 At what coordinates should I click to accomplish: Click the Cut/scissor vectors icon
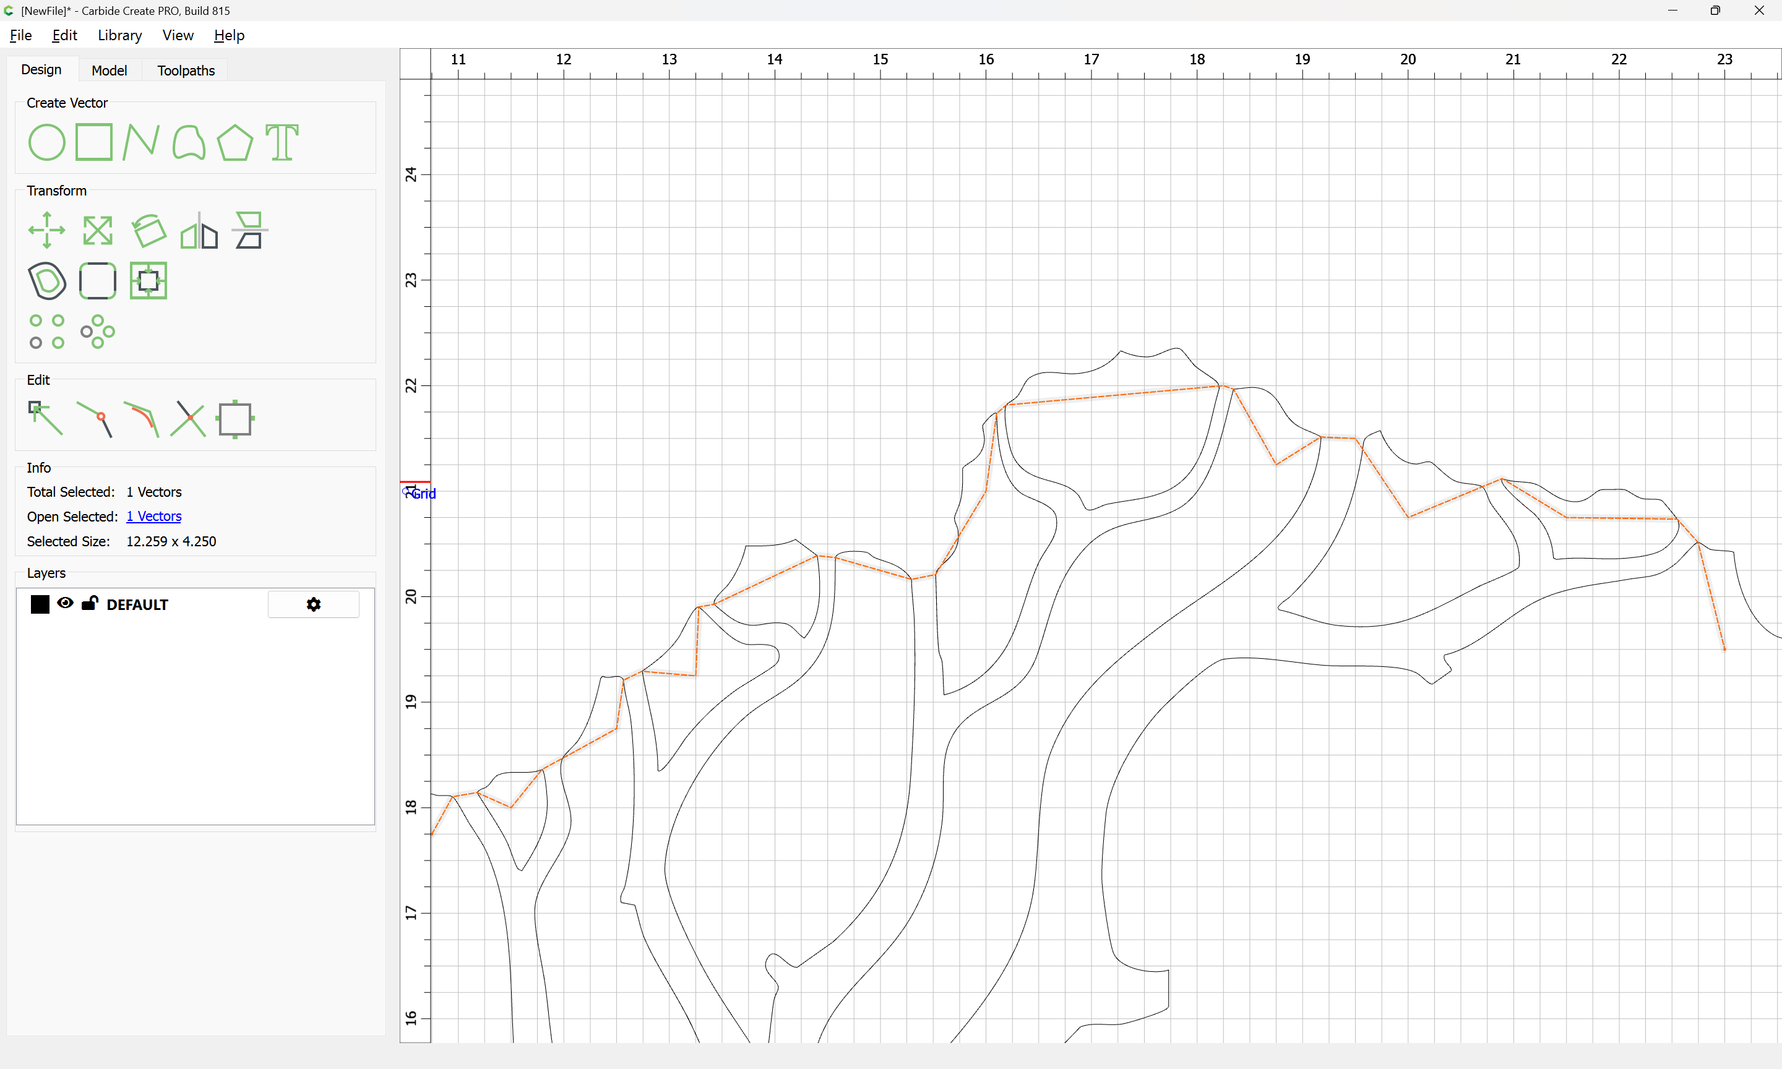188,419
